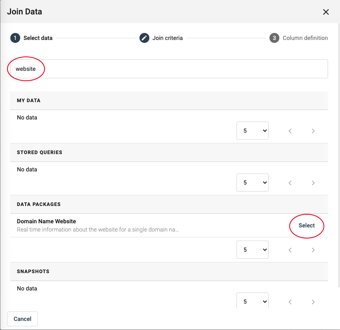Viewport: 340px width, 330px height.
Task: Go to next page in Snapshots
Action: pyautogui.click(x=313, y=302)
